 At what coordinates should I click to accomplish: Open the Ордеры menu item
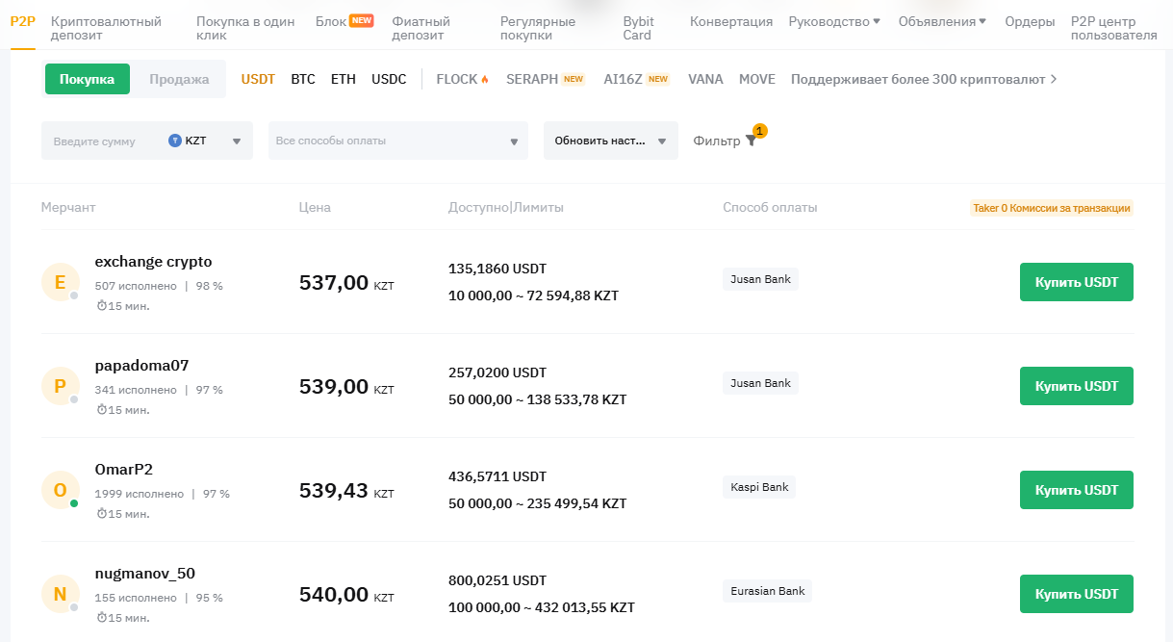click(1029, 20)
